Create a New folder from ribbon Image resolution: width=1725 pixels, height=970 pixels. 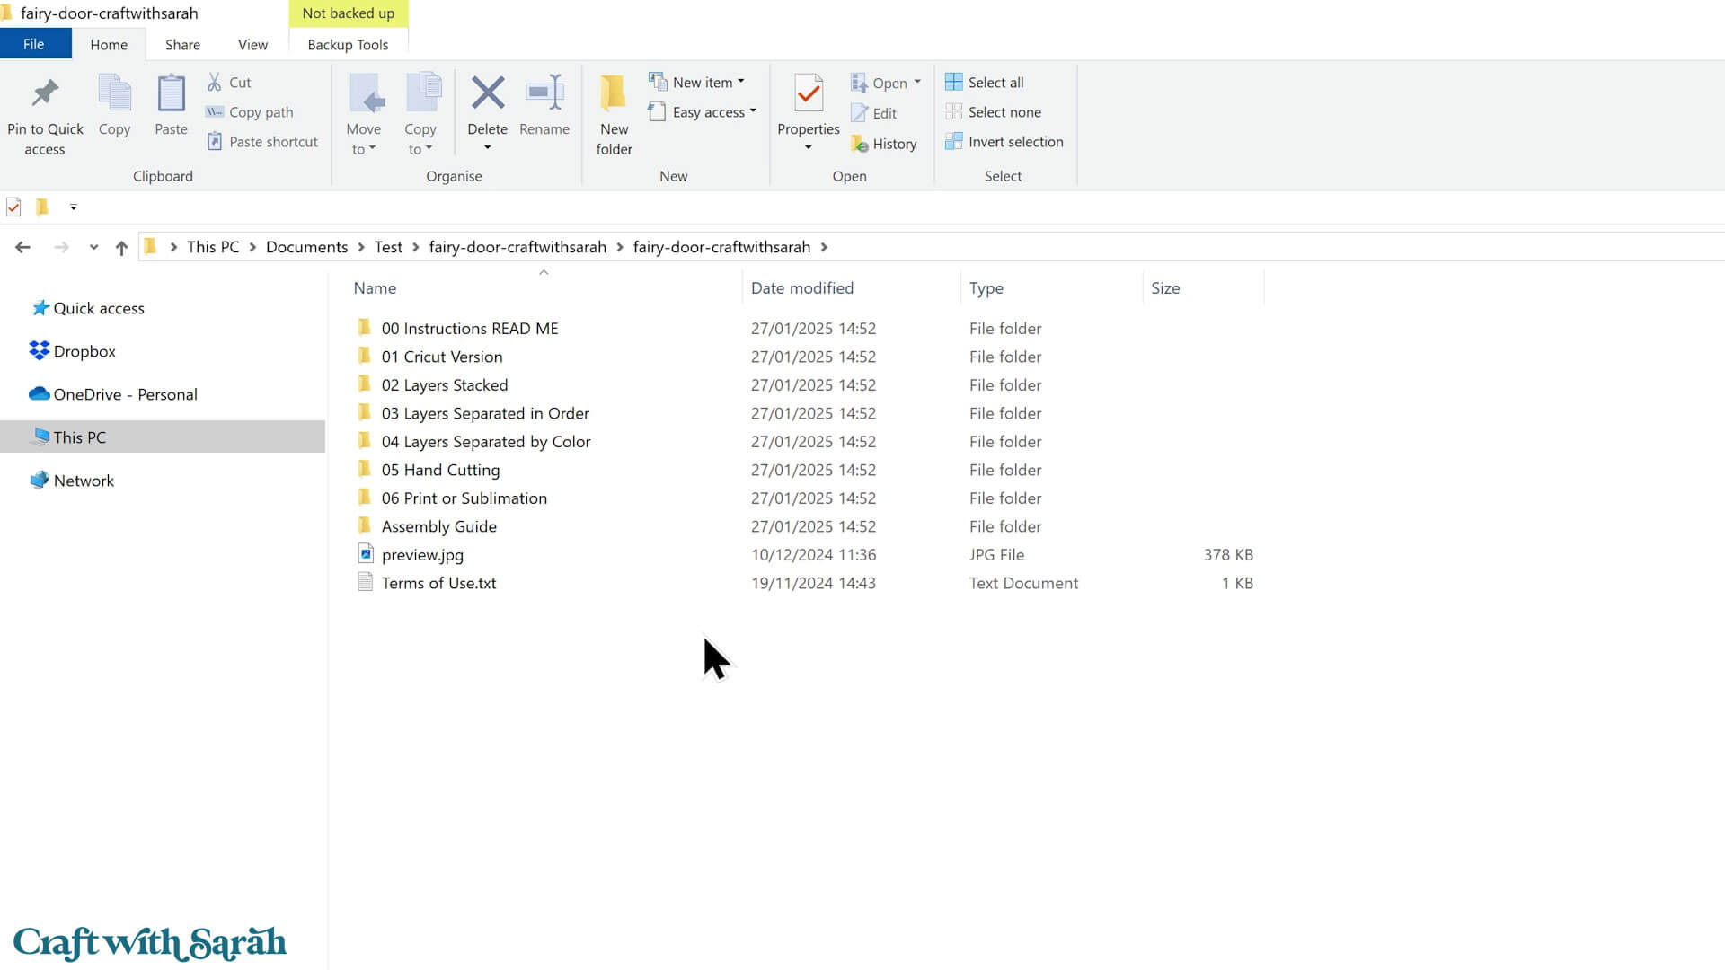coord(614,93)
